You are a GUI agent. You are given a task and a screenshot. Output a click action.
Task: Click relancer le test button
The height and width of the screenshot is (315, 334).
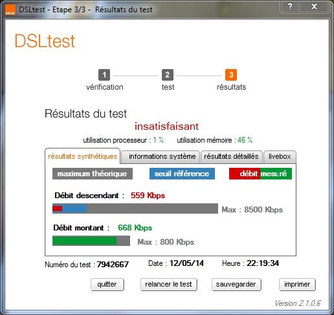pyautogui.click(x=168, y=285)
